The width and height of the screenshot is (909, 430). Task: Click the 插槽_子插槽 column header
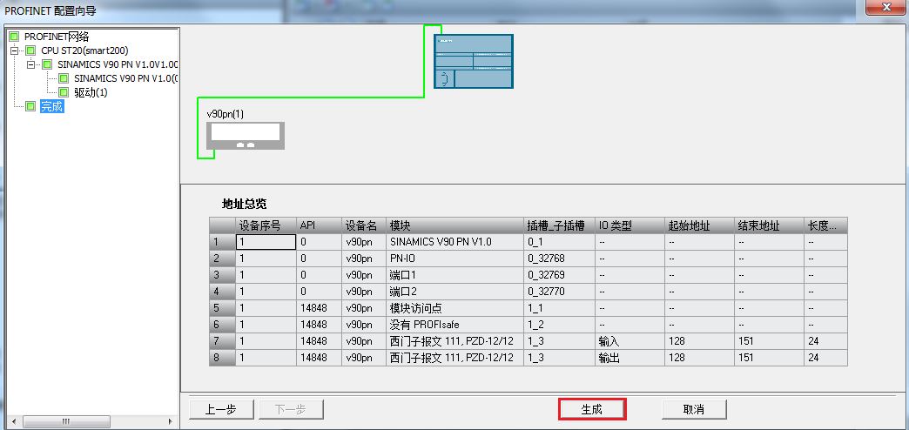pyautogui.click(x=559, y=225)
